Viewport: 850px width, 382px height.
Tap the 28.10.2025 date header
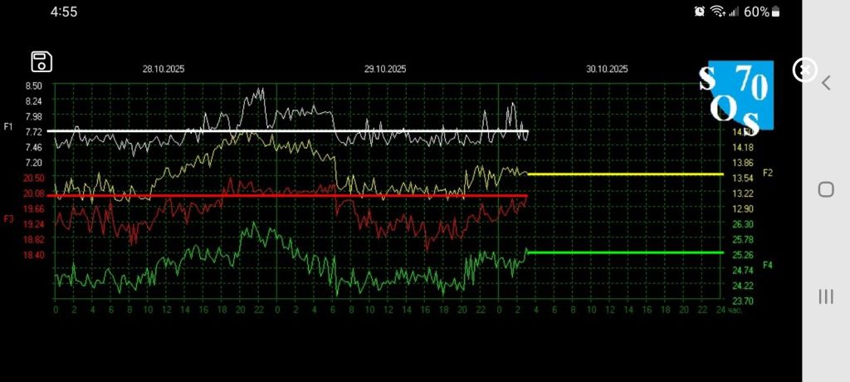(x=164, y=70)
